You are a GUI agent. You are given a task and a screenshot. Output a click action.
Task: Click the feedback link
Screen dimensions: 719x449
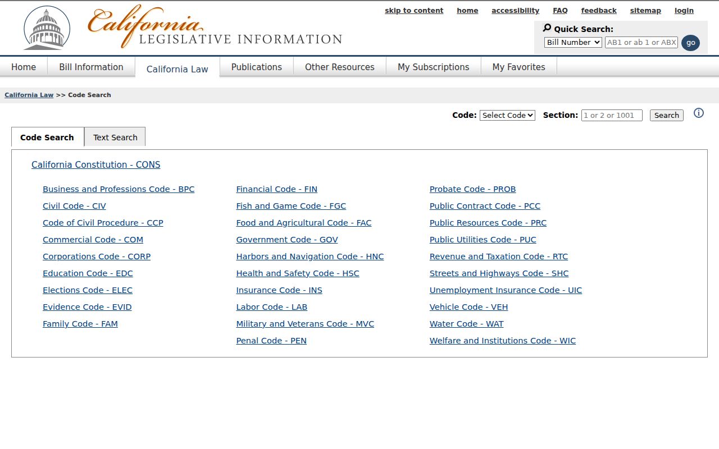(x=599, y=11)
